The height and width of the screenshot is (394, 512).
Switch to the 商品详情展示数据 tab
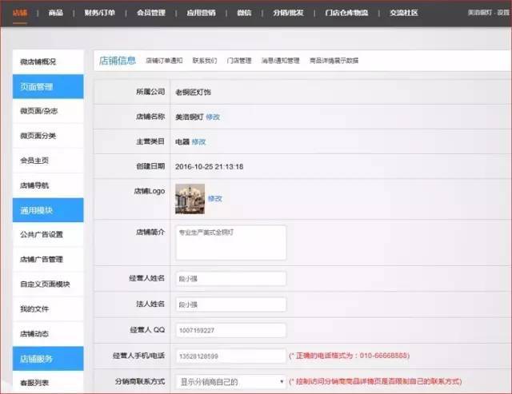334,61
